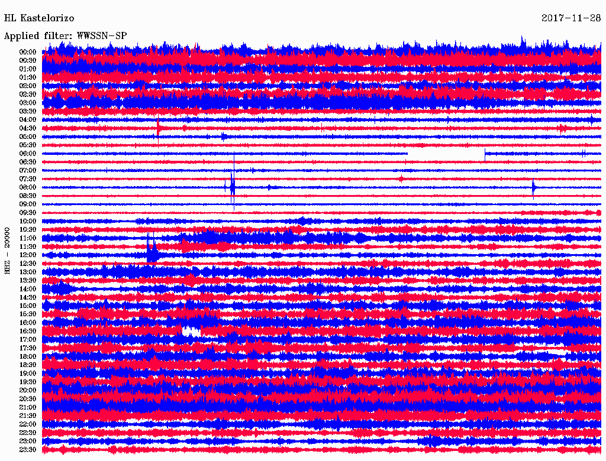Screen dimensions: 606x461
Task: Pick the 12:00 time label
Action: (x=28, y=255)
